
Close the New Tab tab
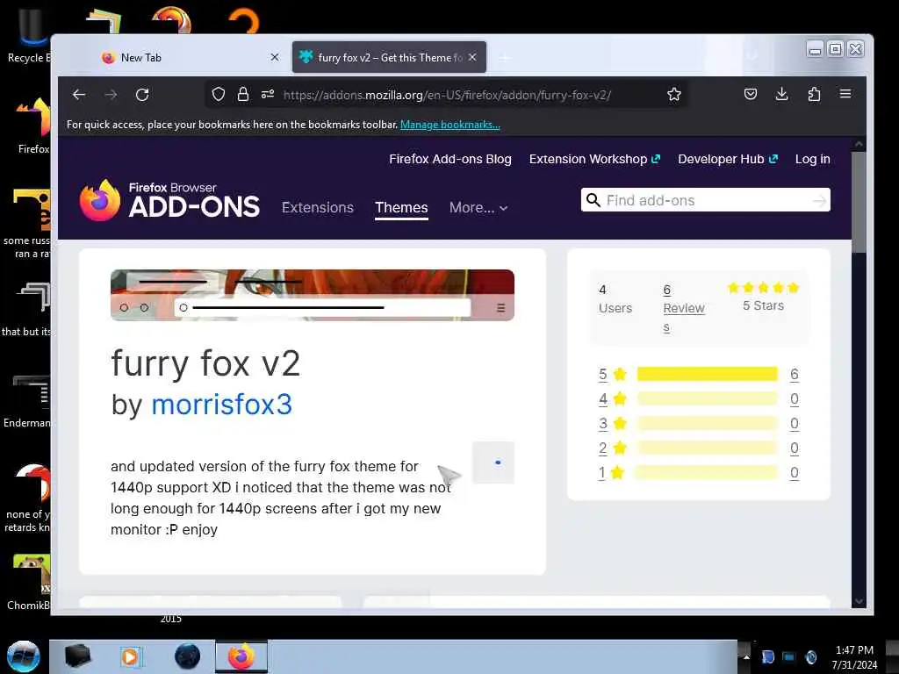point(275,57)
